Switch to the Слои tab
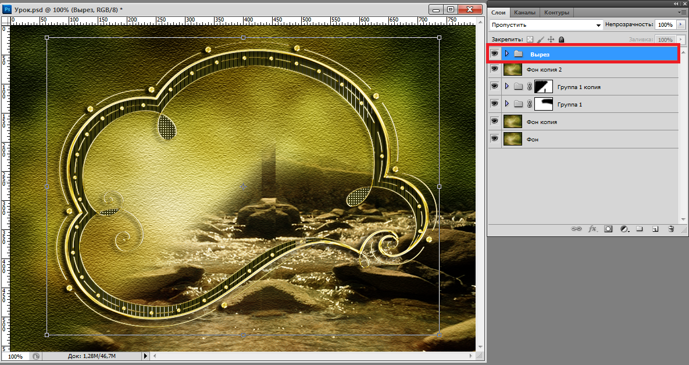The height and width of the screenshot is (365, 689). pos(498,13)
